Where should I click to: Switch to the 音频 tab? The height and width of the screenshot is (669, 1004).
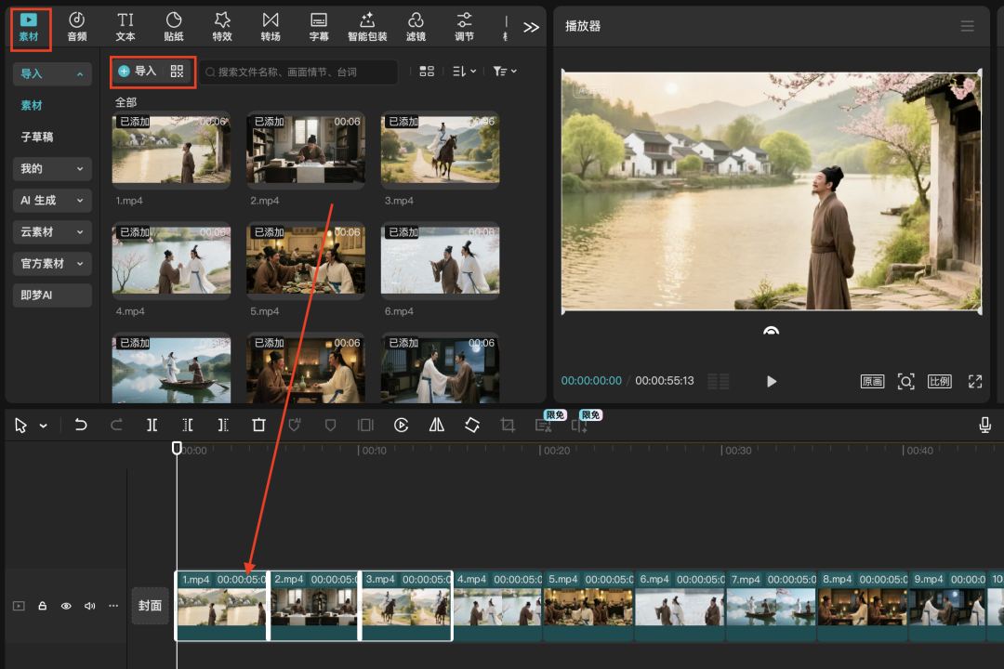(77, 26)
